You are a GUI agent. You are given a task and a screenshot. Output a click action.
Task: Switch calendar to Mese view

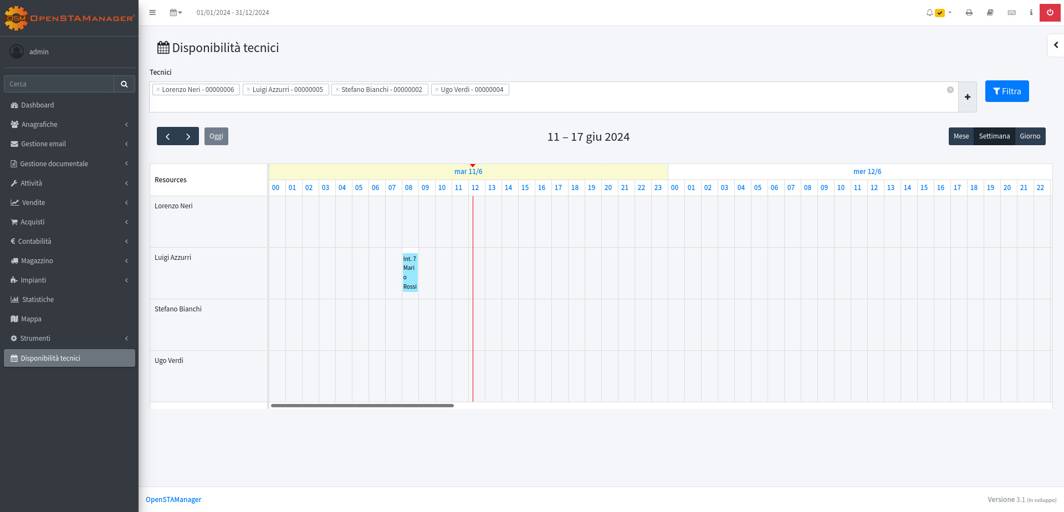[961, 136]
